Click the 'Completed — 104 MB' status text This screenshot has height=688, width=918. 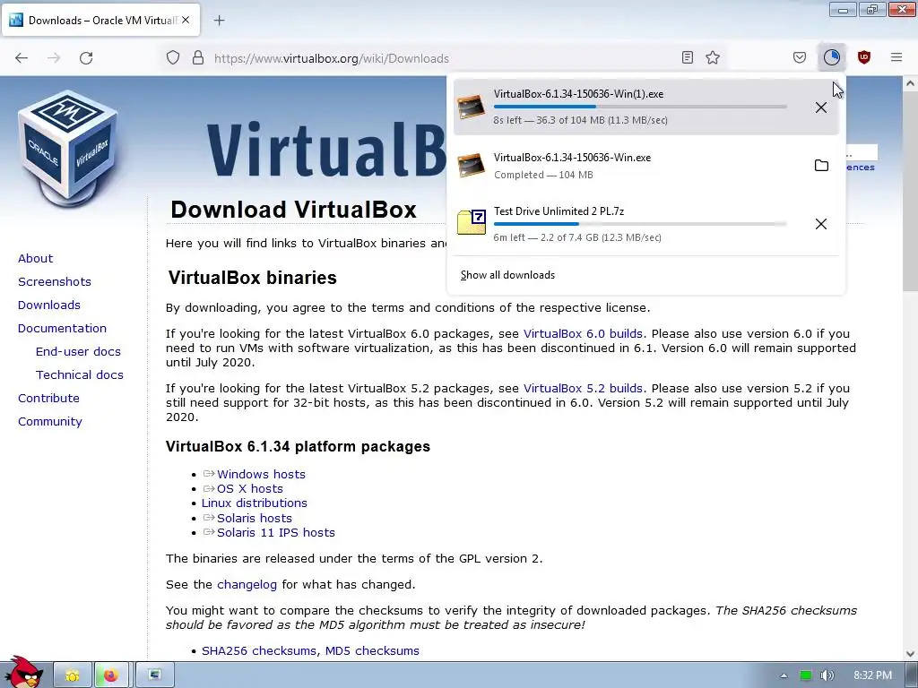543,175
